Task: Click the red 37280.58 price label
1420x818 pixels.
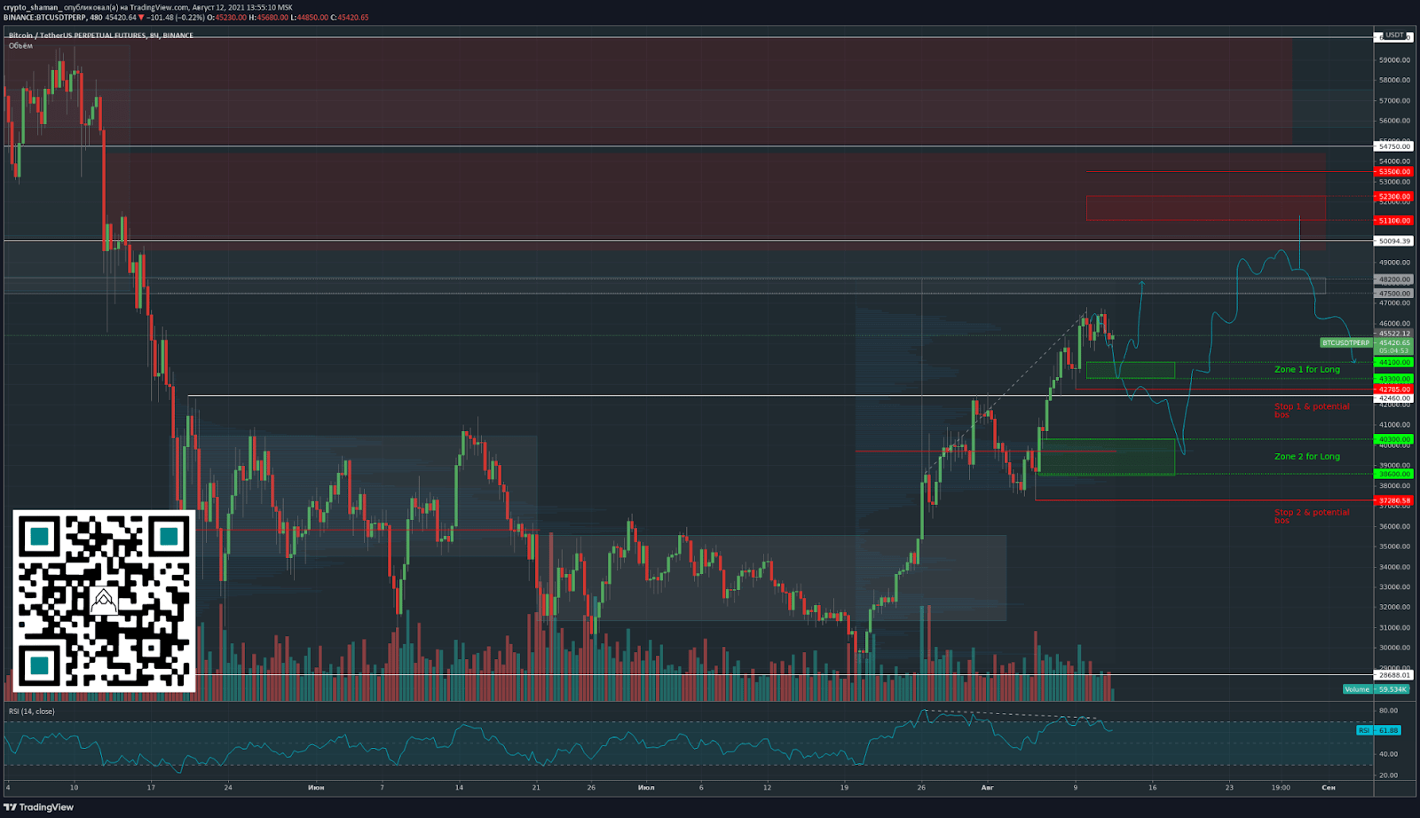Action: [1393, 500]
